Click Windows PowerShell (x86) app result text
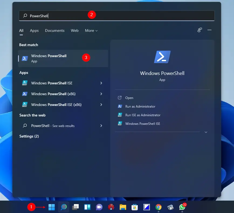This screenshot has height=213, width=234. pos(53,94)
